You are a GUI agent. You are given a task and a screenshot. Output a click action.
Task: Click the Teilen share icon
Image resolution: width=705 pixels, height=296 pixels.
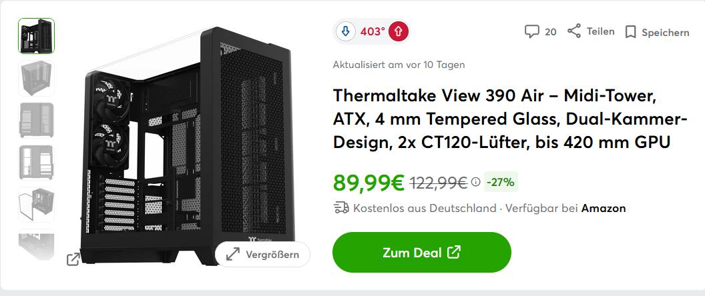[573, 31]
